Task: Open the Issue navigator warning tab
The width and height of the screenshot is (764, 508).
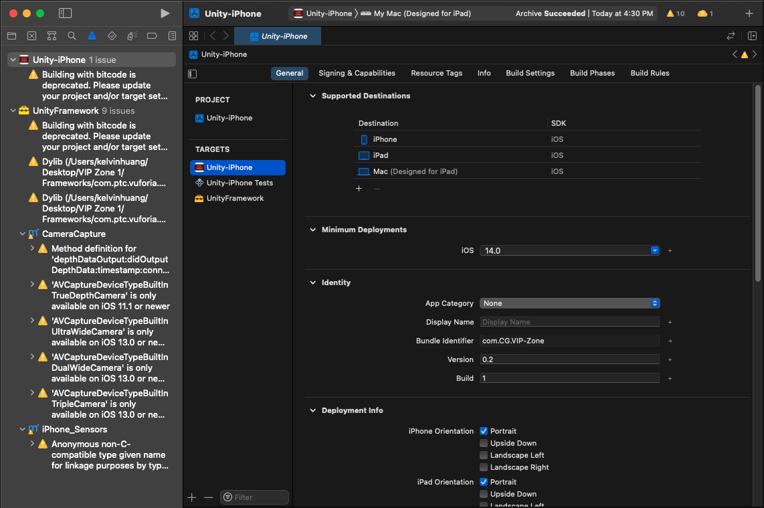Action: [x=92, y=35]
